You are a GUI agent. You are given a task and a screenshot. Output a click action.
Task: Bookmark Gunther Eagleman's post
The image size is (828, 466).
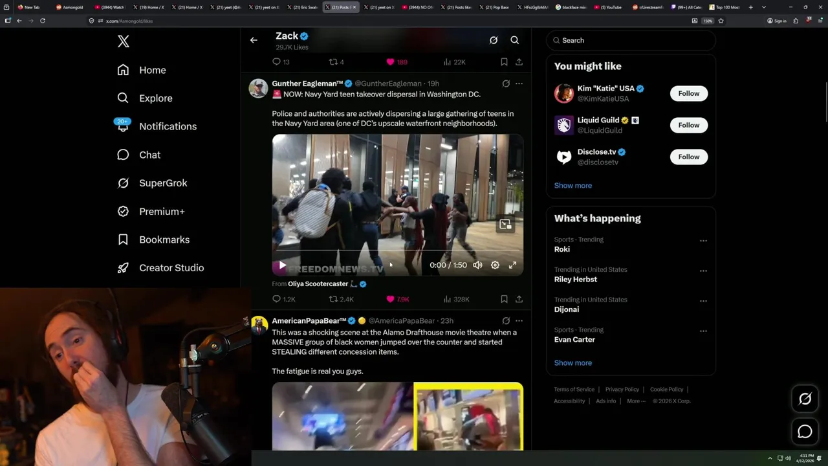(x=504, y=299)
